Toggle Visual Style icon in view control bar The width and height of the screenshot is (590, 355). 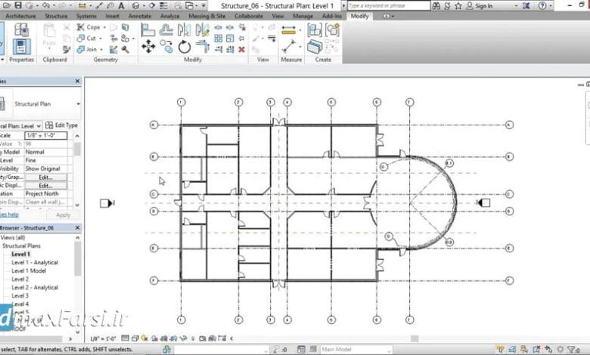[135, 338]
